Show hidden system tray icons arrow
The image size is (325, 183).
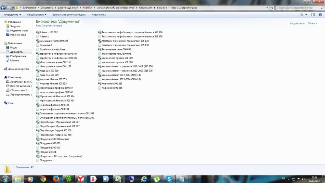(x=289, y=179)
